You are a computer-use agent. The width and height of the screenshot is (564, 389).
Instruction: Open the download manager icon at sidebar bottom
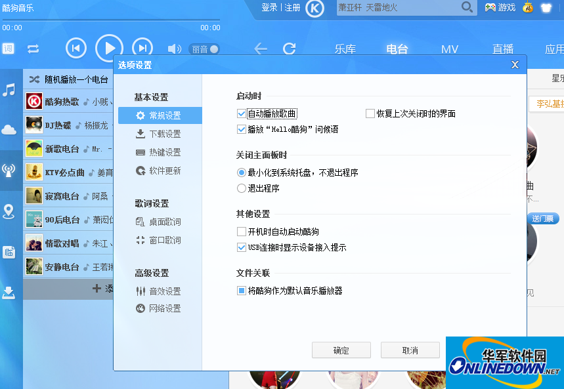[9, 293]
